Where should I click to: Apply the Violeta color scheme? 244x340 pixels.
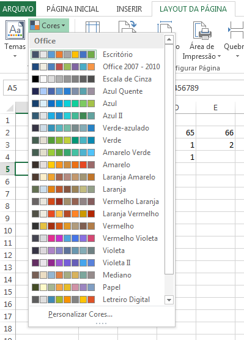click(97, 251)
